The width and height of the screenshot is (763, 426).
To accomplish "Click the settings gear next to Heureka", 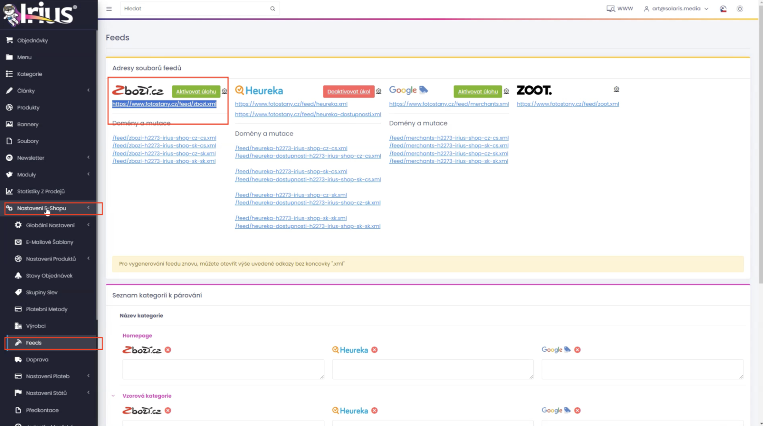I will coord(379,91).
